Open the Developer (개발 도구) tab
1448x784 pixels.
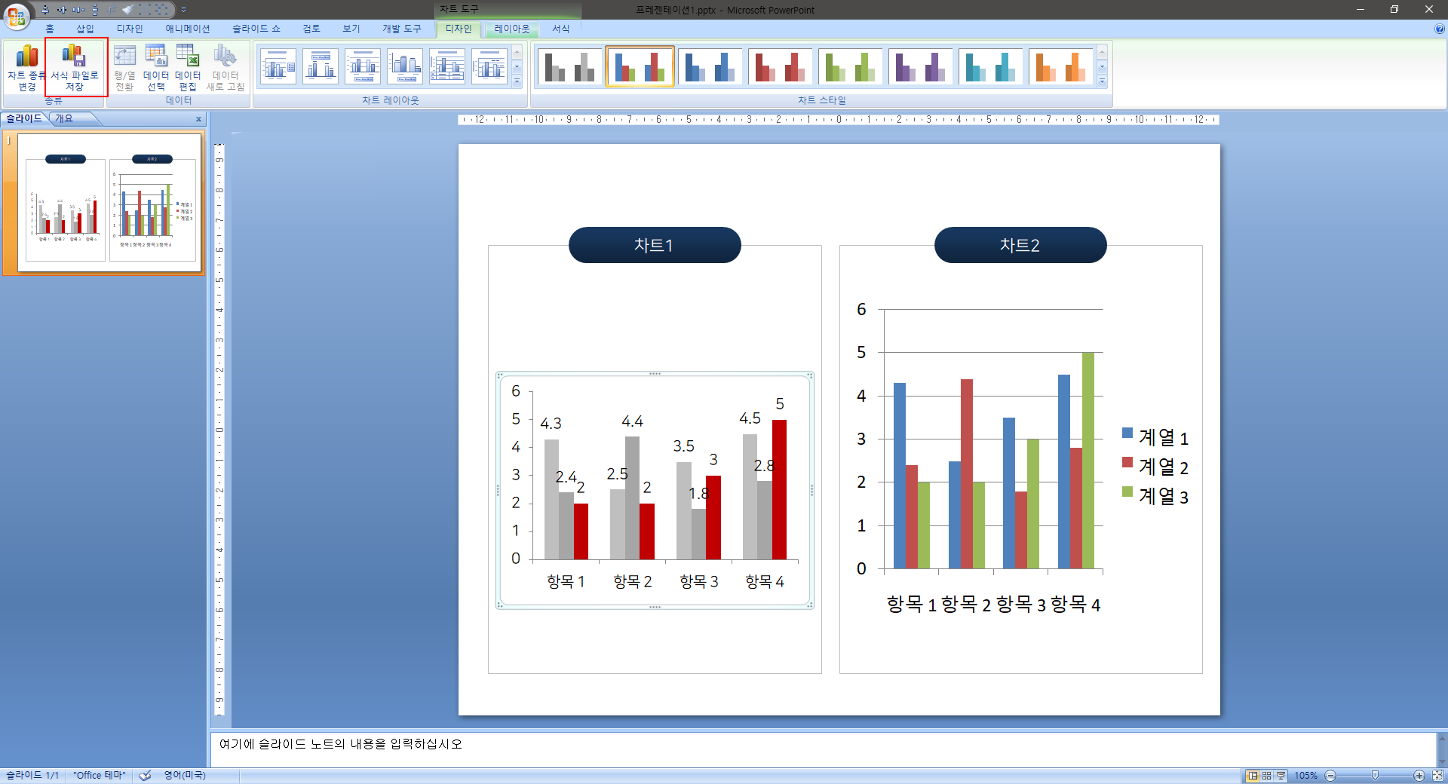402,29
